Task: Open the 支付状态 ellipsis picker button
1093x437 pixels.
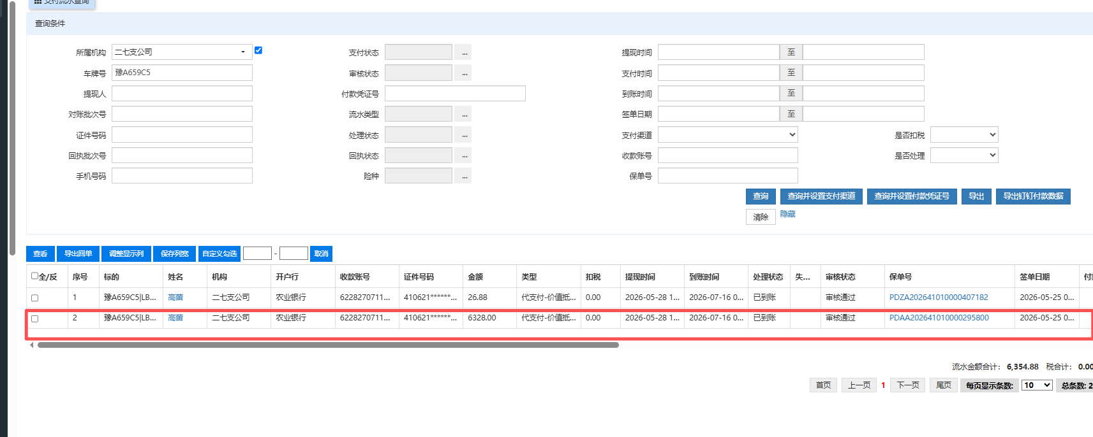Action: pyautogui.click(x=465, y=52)
